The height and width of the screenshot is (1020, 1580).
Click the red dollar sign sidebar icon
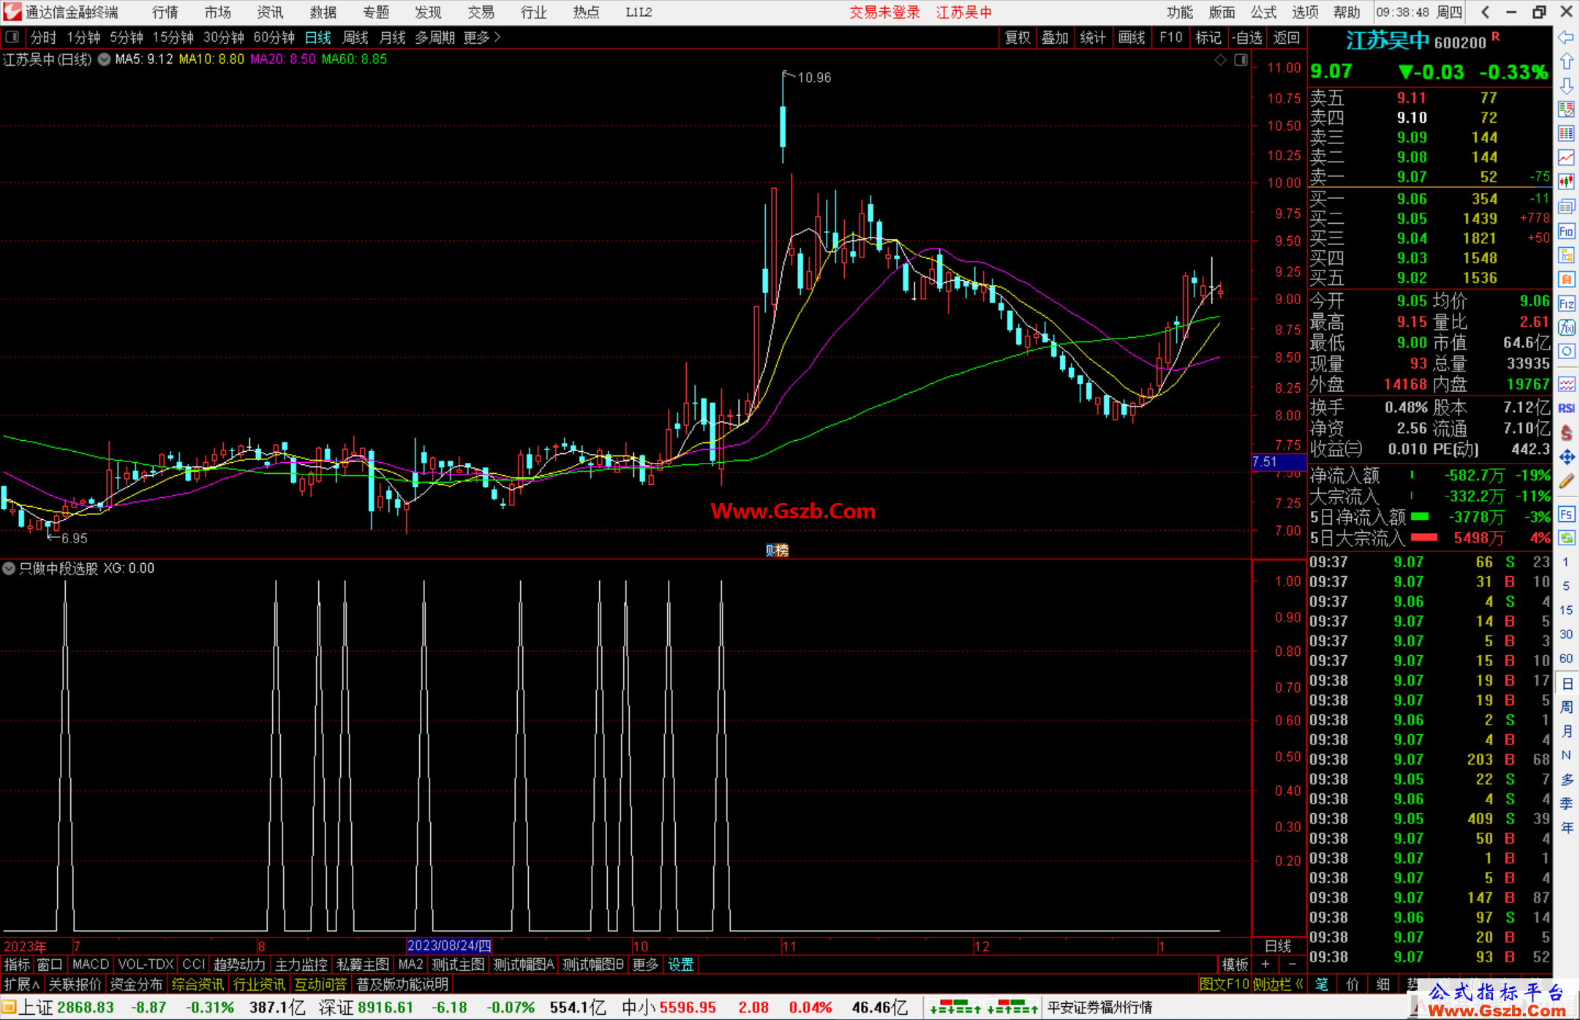click(x=1566, y=433)
